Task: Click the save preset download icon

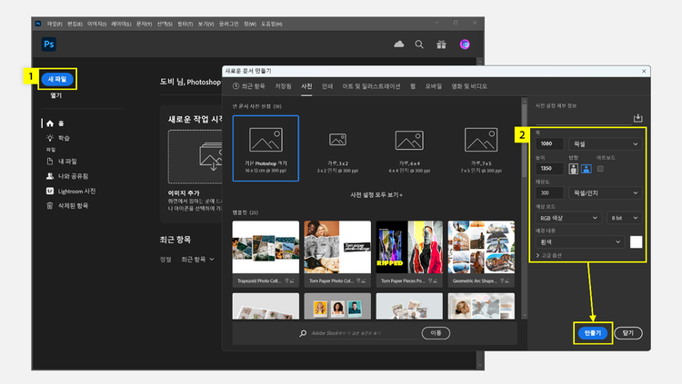Action: pos(638,118)
